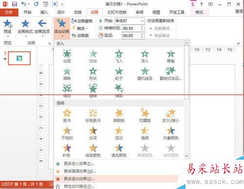Switch to the 幻灯片放映 tab
The width and height of the screenshot is (244, 189).
click(x=117, y=12)
